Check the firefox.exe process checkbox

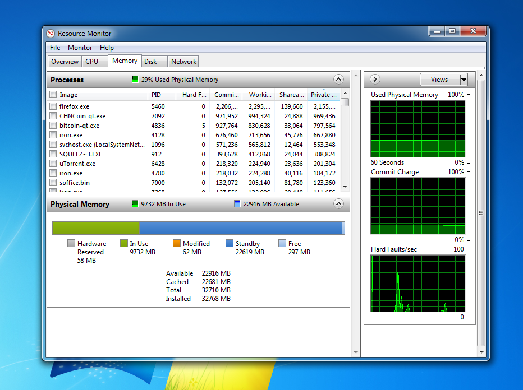(53, 106)
